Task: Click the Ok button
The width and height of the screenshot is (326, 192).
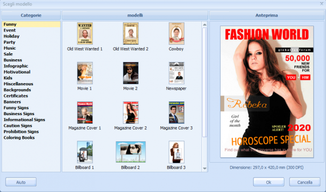Action: (x=268, y=182)
